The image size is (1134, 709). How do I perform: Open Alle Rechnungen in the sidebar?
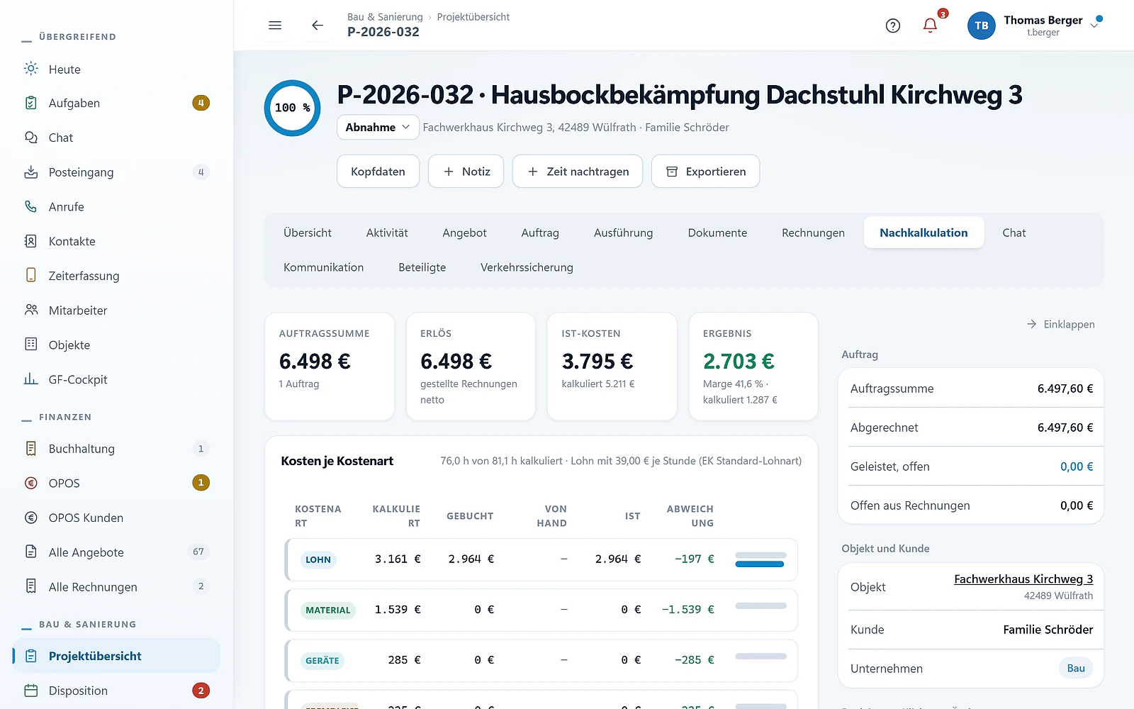point(116,587)
